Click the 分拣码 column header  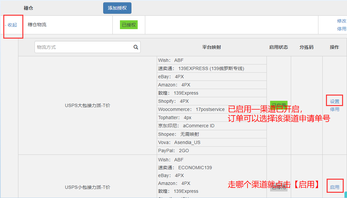tap(306, 47)
